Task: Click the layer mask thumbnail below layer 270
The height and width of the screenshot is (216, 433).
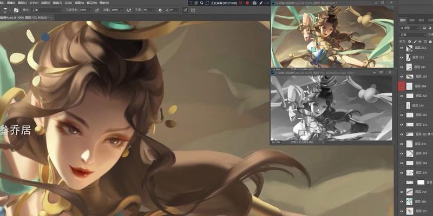Action: 421,183
